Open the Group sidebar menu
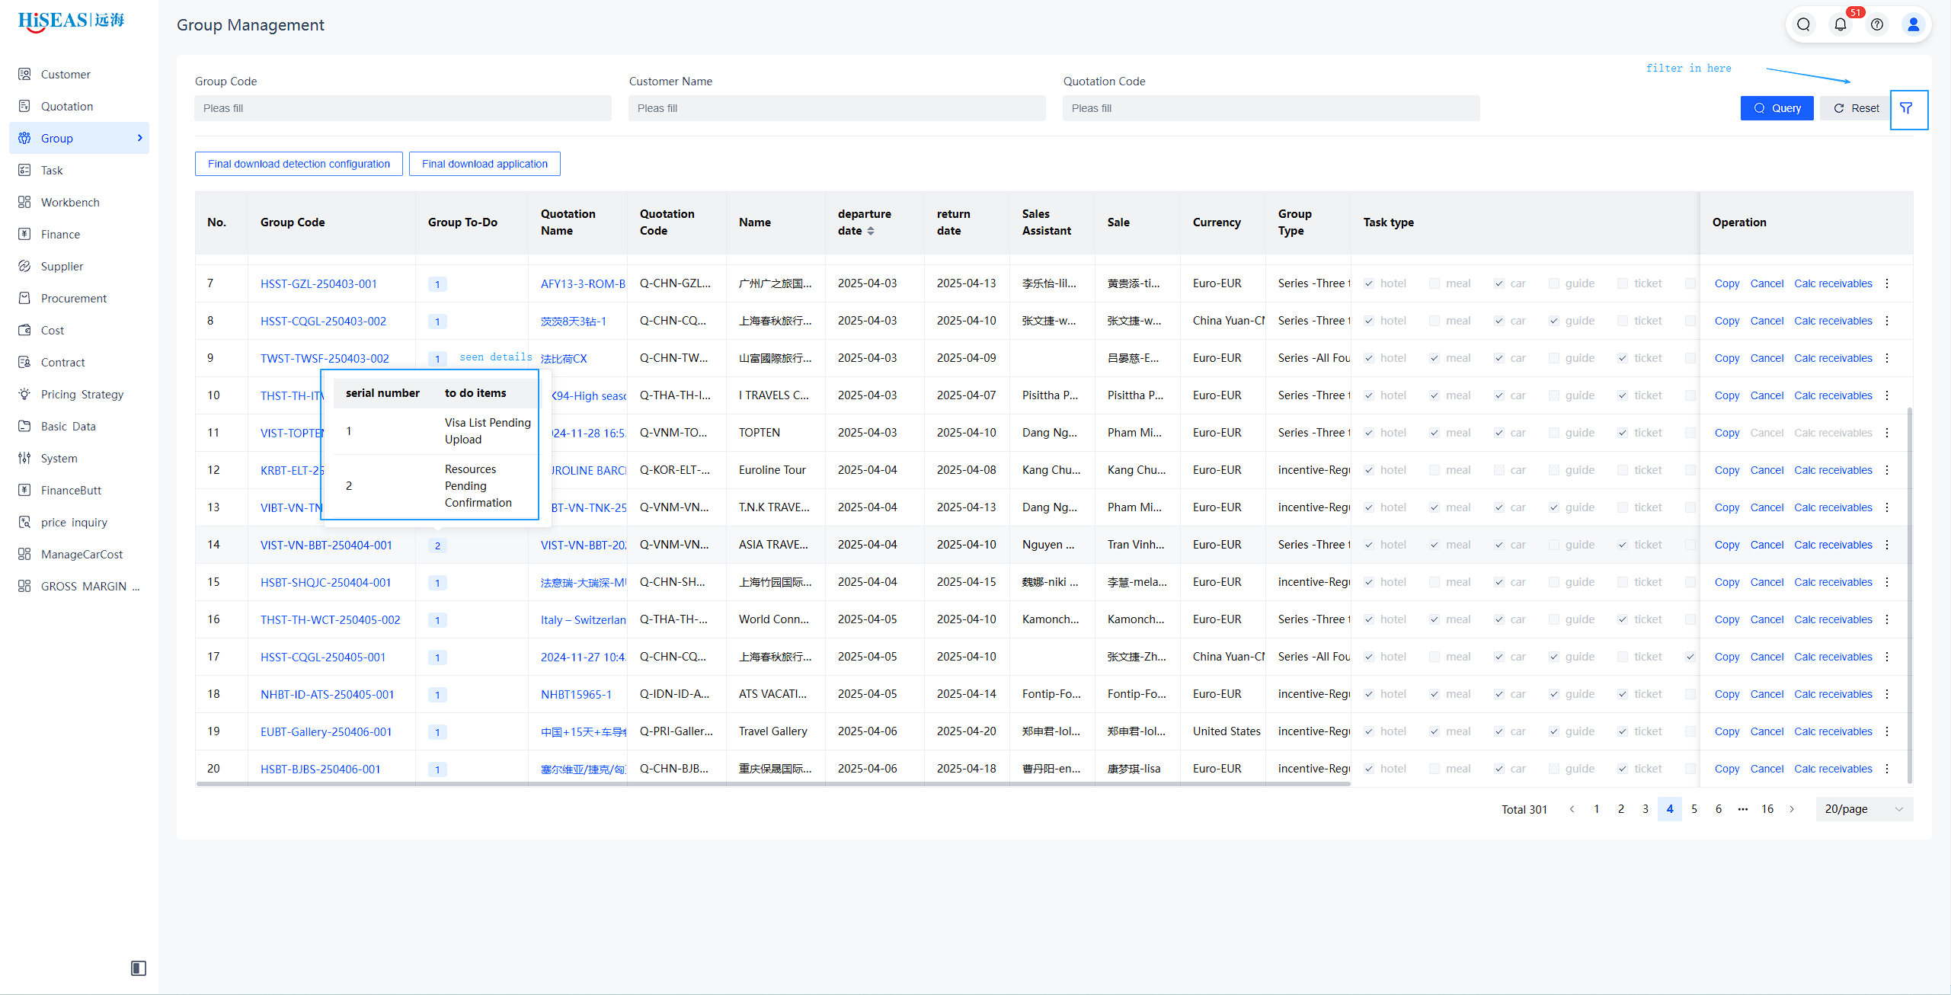This screenshot has height=995, width=1951. coord(79,138)
